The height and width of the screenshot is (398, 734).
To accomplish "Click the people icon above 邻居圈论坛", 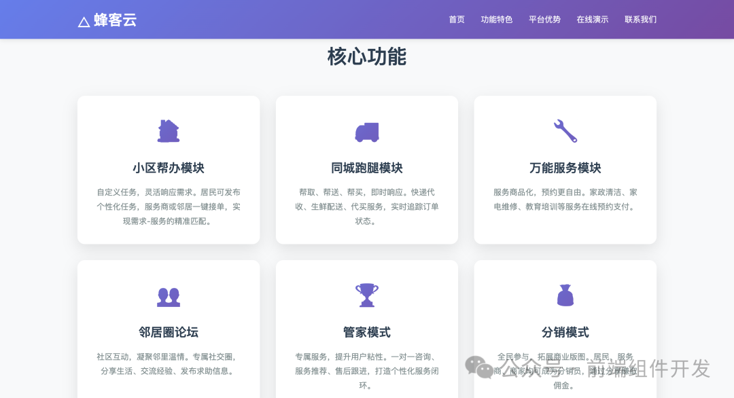I will [168, 295].
